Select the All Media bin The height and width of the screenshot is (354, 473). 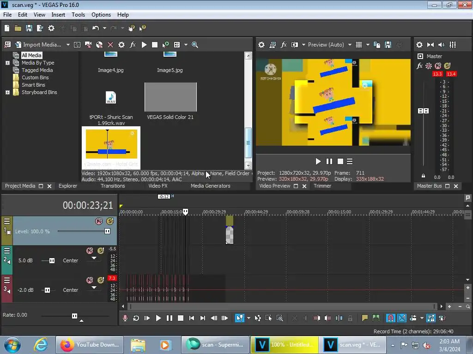pyautogui.click(x=31, y=55)
